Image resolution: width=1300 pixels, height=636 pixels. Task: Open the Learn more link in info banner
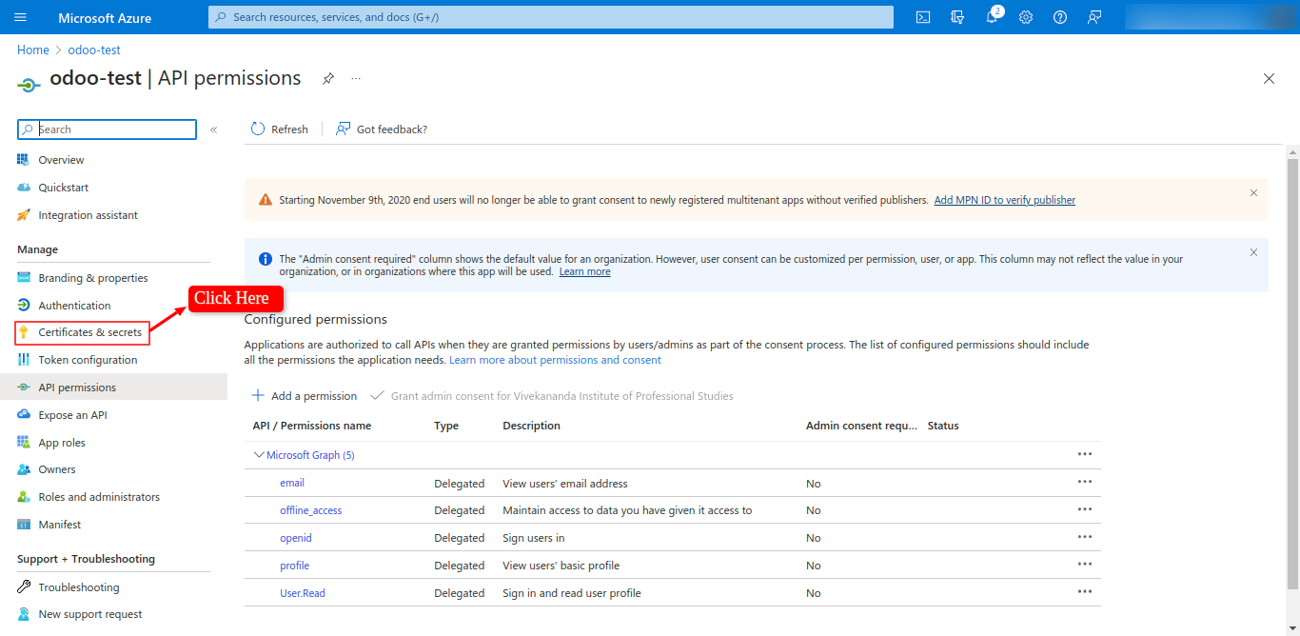[584, 271]
